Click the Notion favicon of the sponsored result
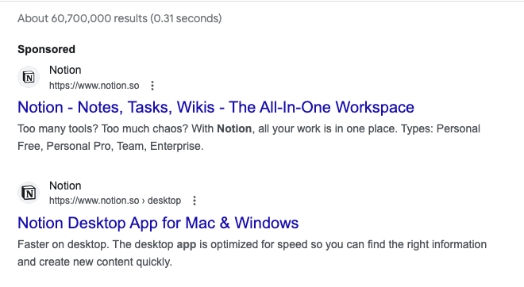This screenshot has height=287, width=524. click(29, 77)
